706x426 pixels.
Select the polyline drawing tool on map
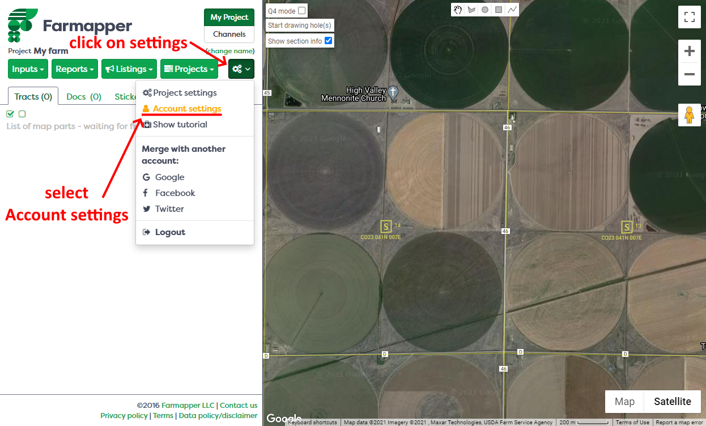coord(512,10)
